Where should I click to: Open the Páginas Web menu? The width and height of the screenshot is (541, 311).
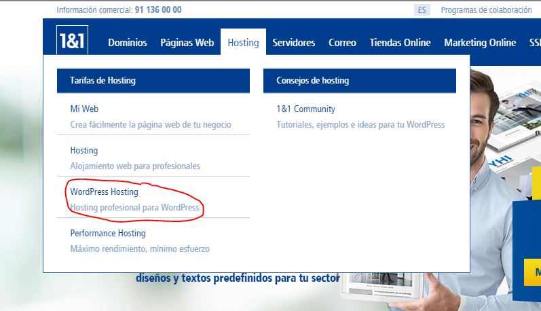pos(187,43)
